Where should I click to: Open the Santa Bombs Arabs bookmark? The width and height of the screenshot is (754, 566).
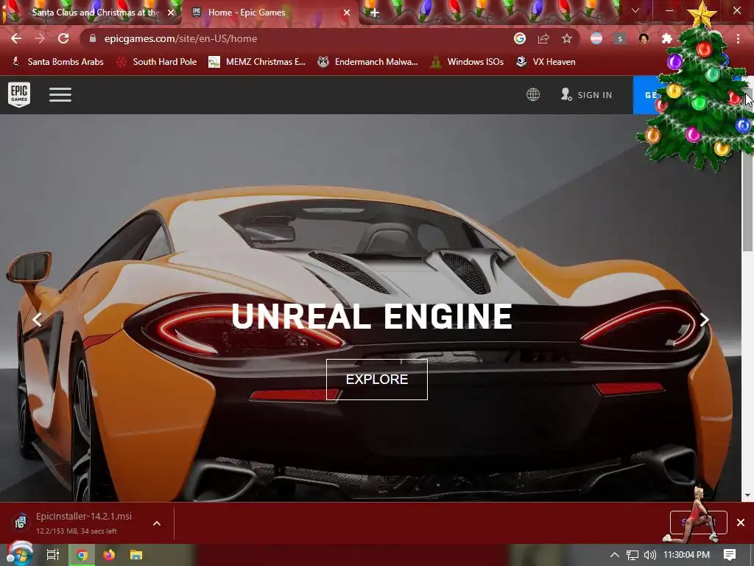[x=57, y=62]
